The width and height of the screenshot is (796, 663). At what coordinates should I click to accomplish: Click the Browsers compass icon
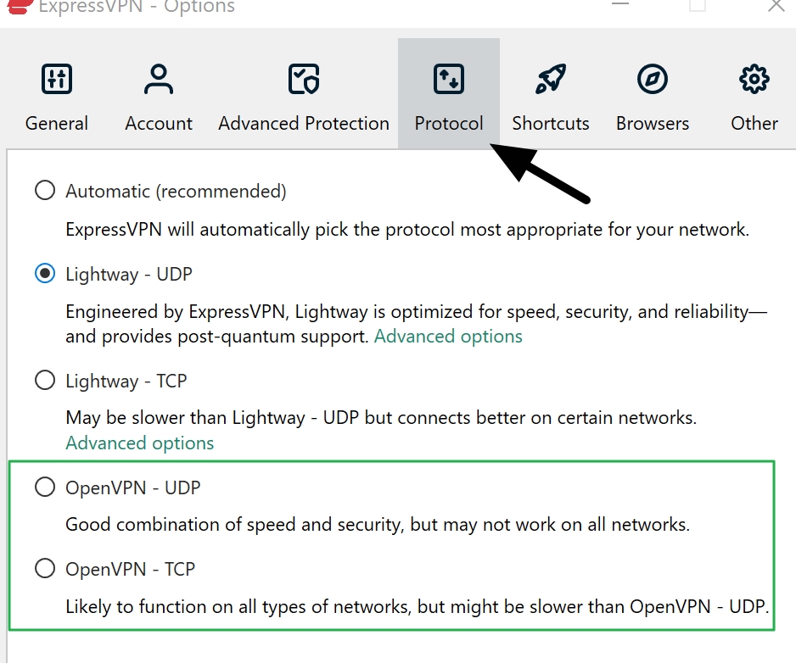(652, 79)
